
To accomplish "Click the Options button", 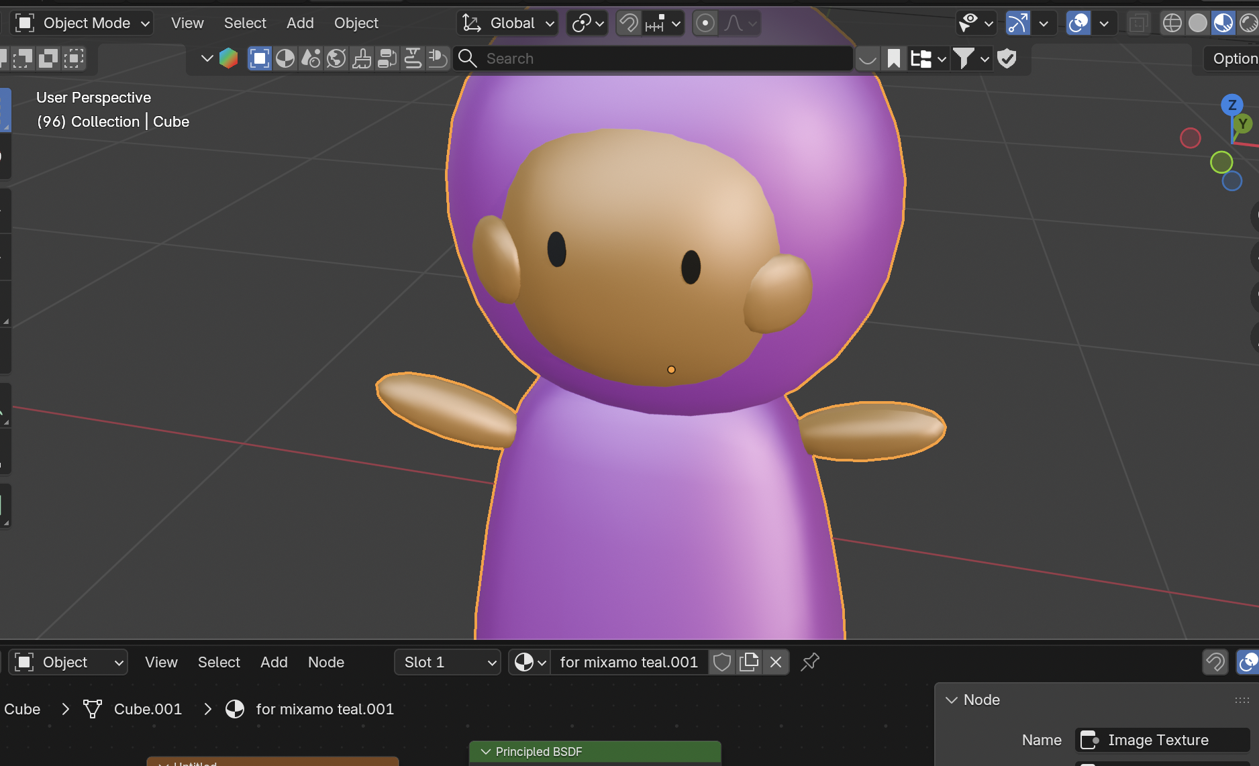I will (1238, 58).
